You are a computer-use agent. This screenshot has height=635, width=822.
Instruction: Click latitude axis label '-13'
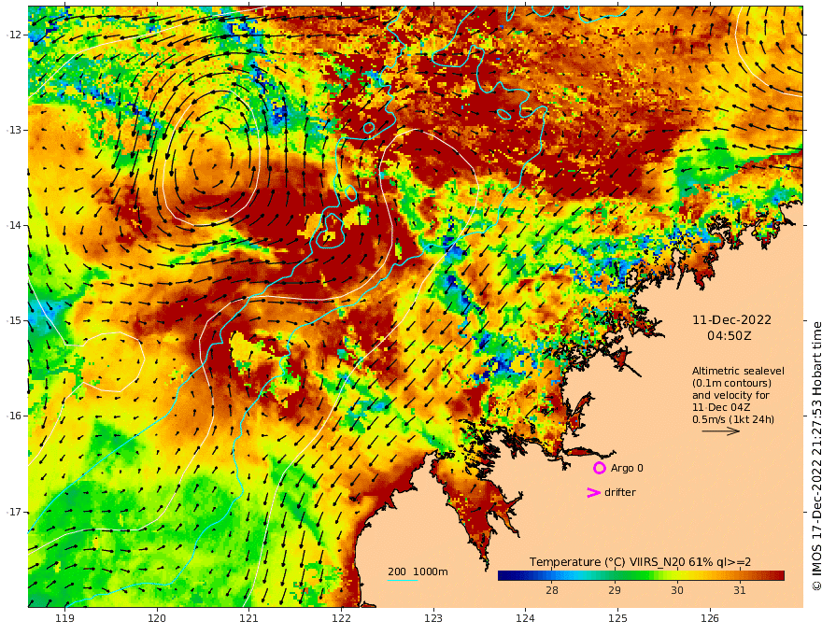(x=14, y=130)
